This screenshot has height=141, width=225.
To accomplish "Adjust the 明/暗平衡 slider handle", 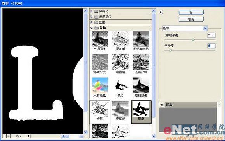I will click(193, 40).
